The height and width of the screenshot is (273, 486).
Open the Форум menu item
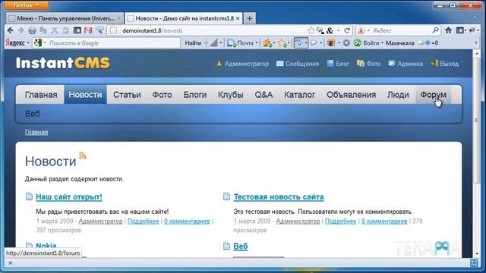click(x=434, y=95)
